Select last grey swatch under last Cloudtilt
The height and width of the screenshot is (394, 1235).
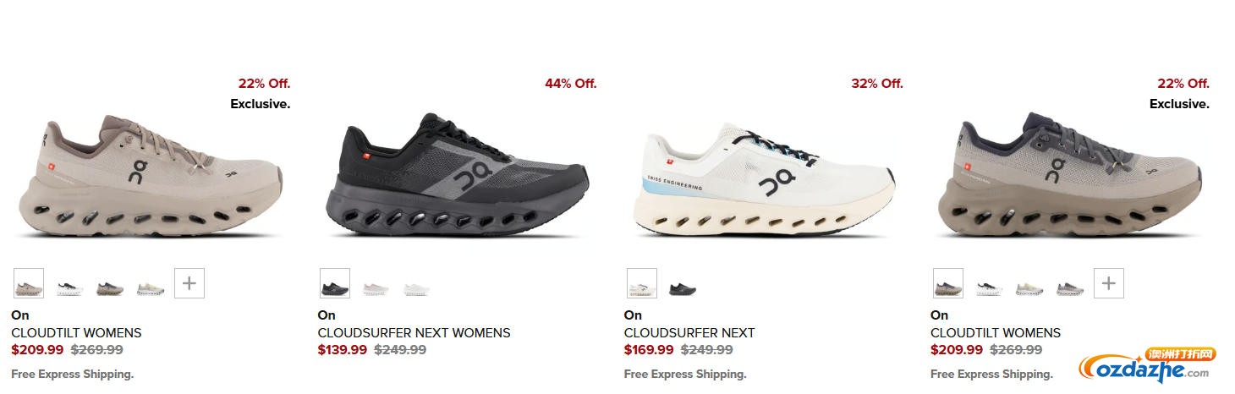tap(1070, 288)
